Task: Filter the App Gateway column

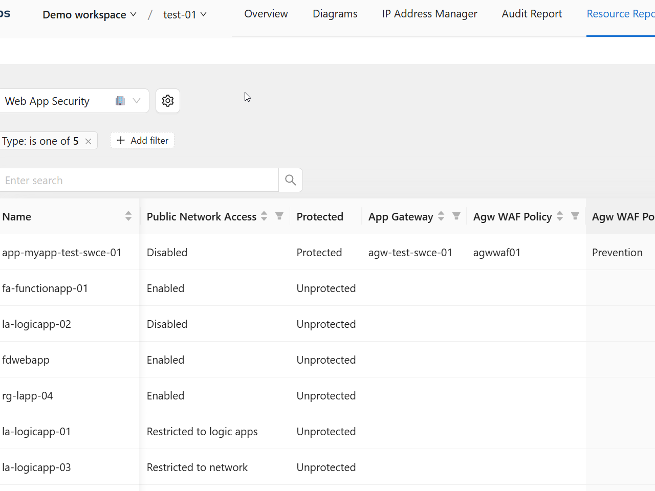Action: point(456,216)
